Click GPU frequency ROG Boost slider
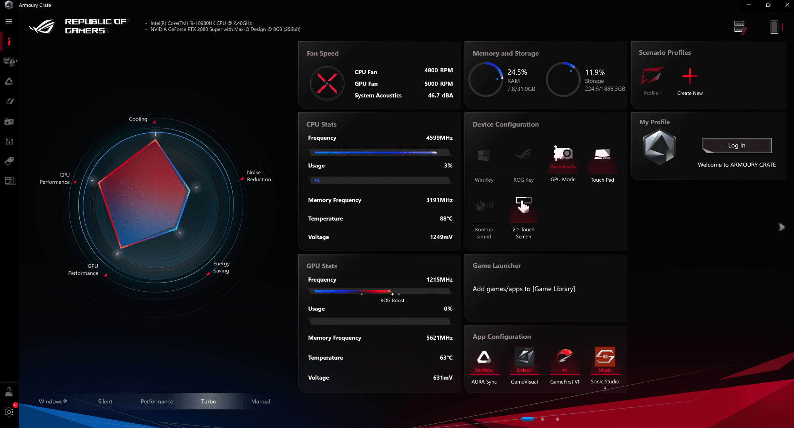 392,294
